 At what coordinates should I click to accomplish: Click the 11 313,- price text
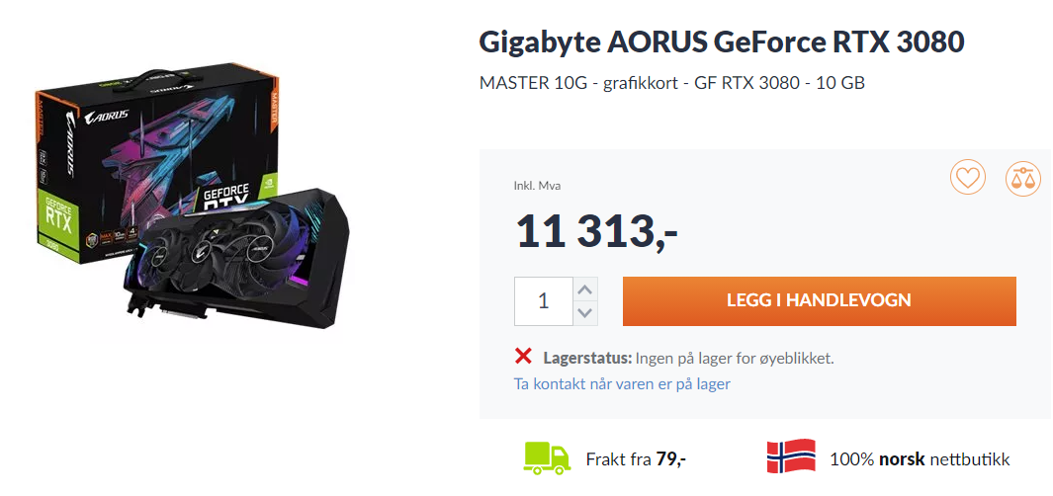coord(596,231)
